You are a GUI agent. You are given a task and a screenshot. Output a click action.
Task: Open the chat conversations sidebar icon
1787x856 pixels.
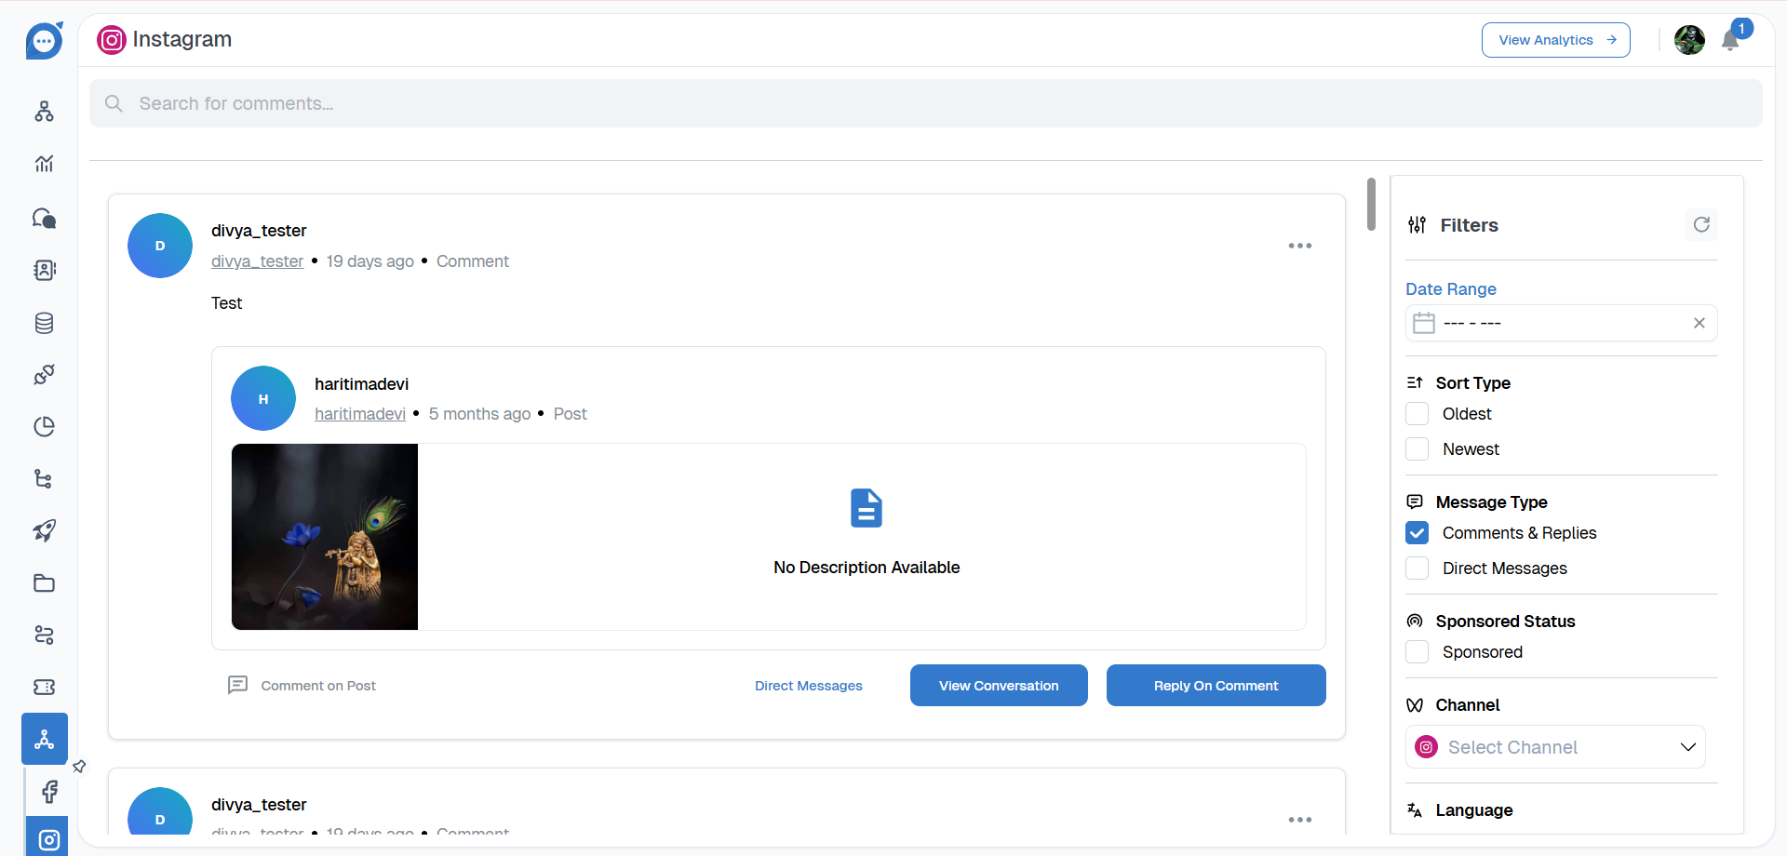click(44, 218)
